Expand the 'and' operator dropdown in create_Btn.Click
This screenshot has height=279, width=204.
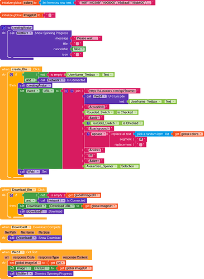(x=34, y=80)
